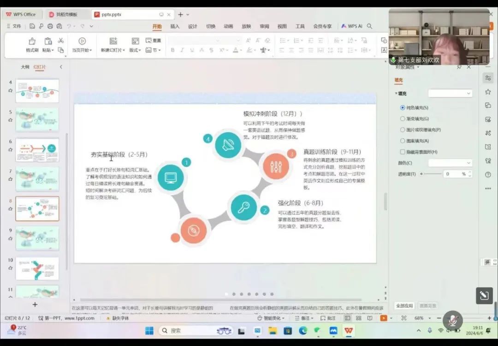Switch to the Insert (插入) ribbon tab
The height and width of the screenshot is (346, 498).
point(175,26)
